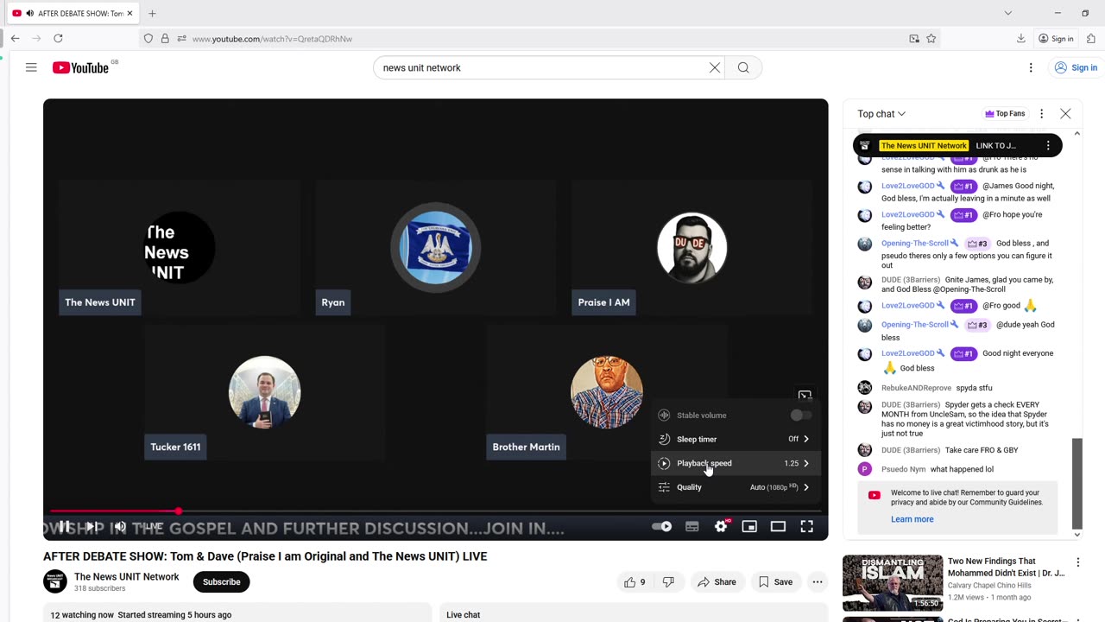Run the search with magnifier button
1105x622 pixels.
point(743,67)
